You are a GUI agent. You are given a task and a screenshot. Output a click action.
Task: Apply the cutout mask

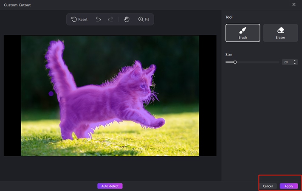tap(289, 186)
